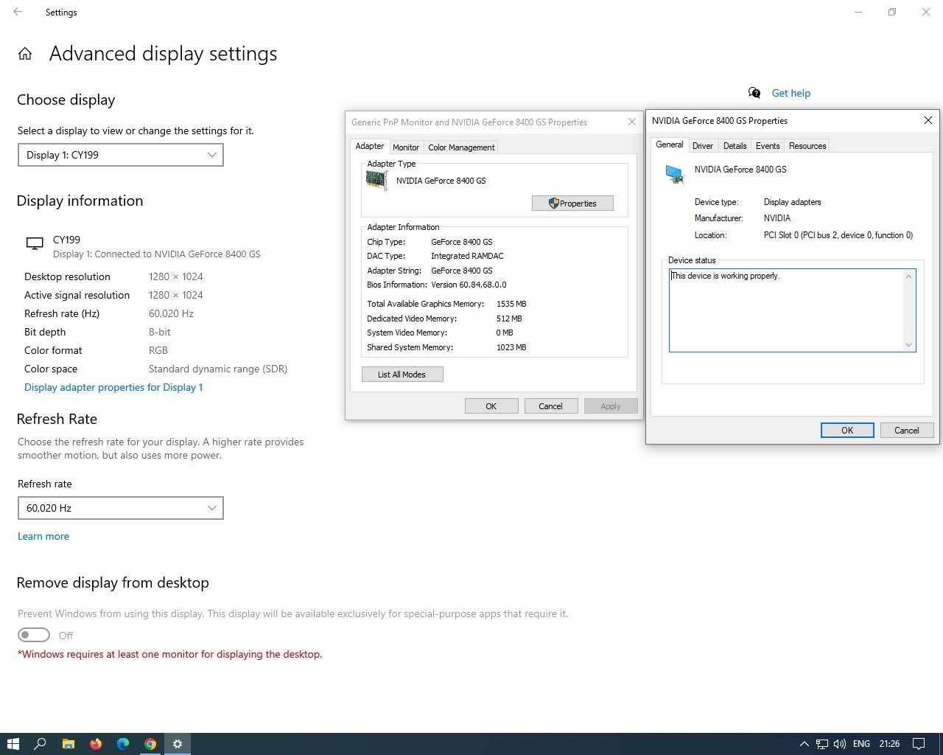This screenshot has height=755, width=943.
Task: Click the display adapter icon in NVIDIA Properties
Action: coord(675,173)
